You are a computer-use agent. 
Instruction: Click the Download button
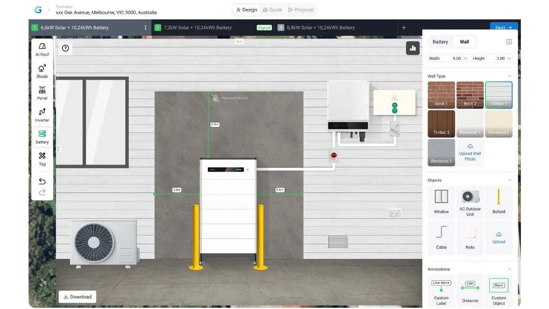(x=77, y=297)
